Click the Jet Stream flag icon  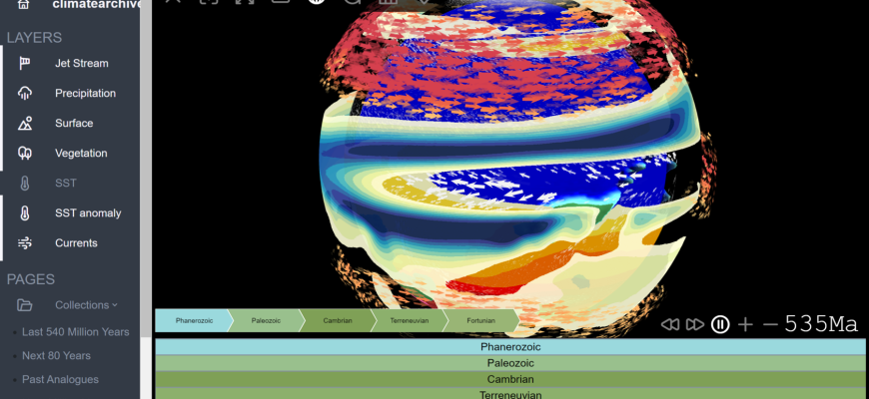click(25, 64)
